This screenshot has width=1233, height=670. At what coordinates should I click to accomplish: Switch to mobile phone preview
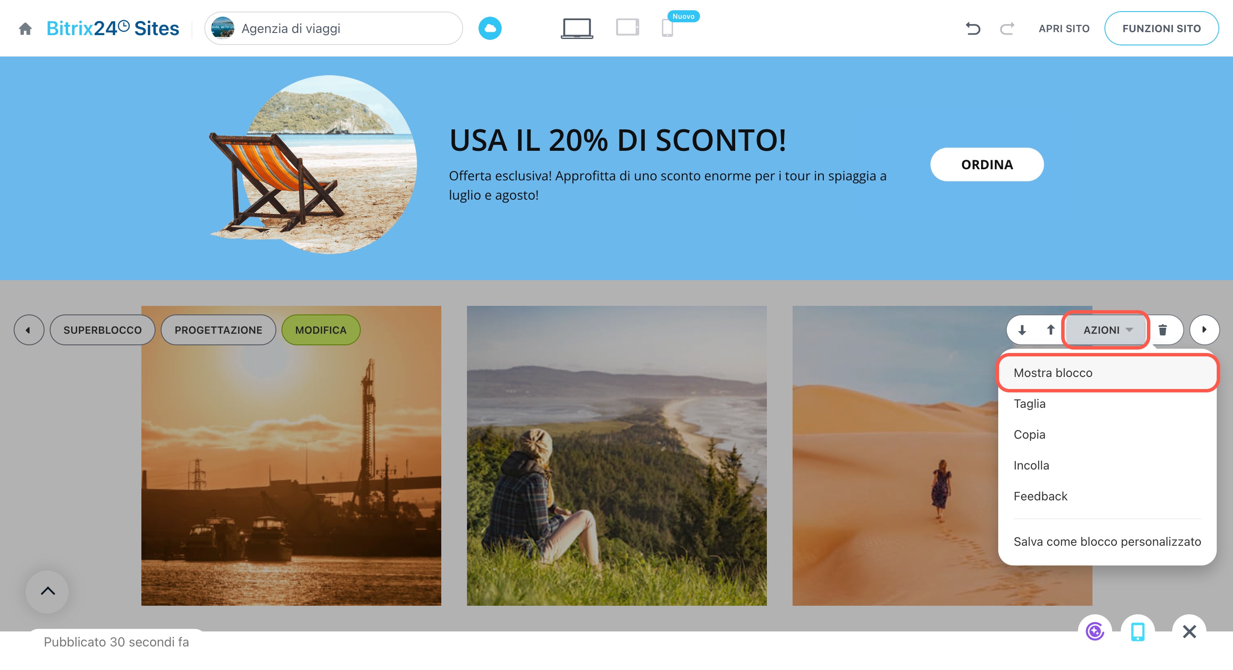[x=667, y=28]
